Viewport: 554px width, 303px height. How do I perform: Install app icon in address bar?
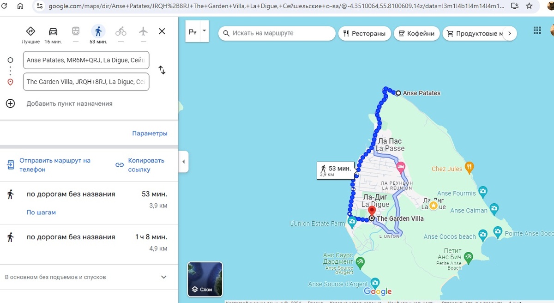pyautogui.click(x=515, y=6)
